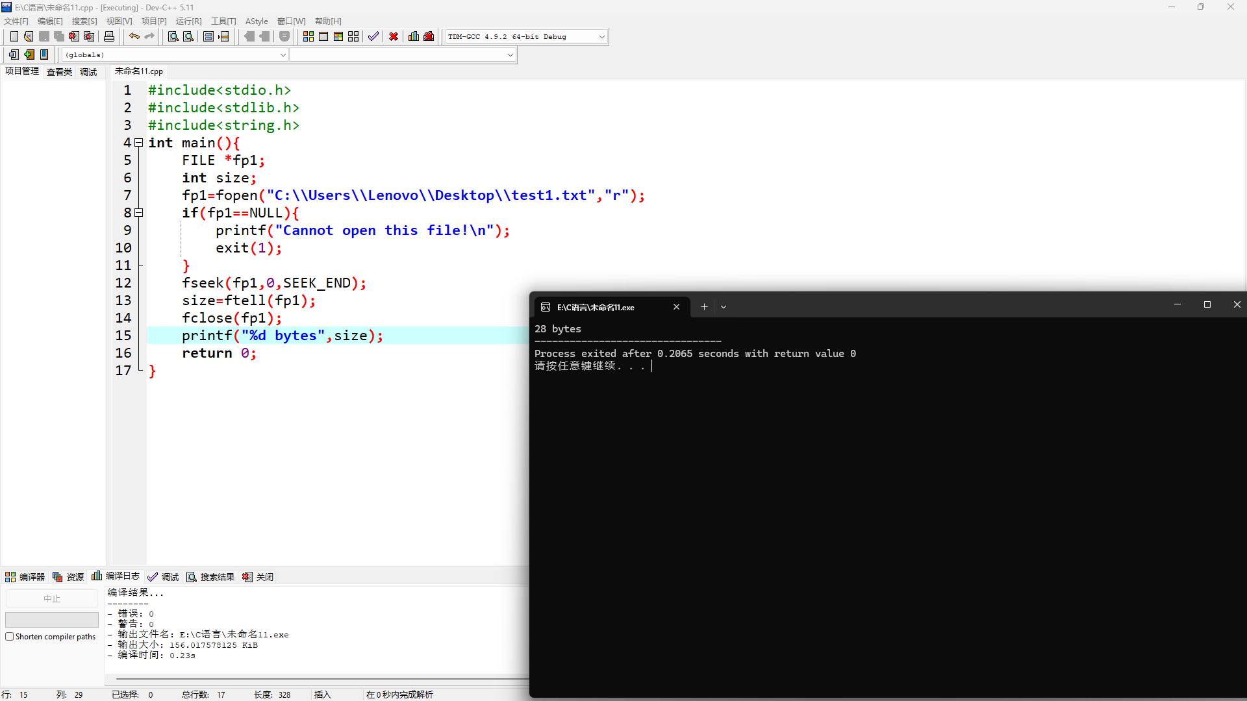The image size is (1247, 701).
Task: Click the New file toolbar icon
Action: pos(14,36)
